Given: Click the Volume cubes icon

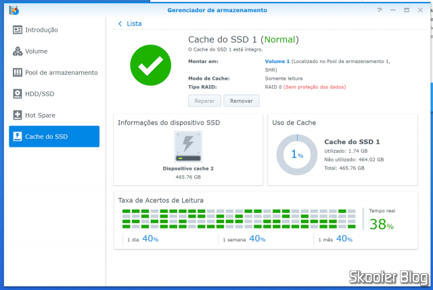Looking at the screenshot, I should 18,51.
